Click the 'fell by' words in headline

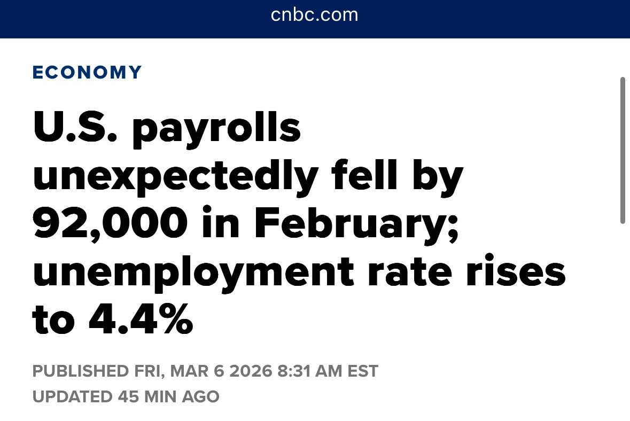[x=397, y=177]
